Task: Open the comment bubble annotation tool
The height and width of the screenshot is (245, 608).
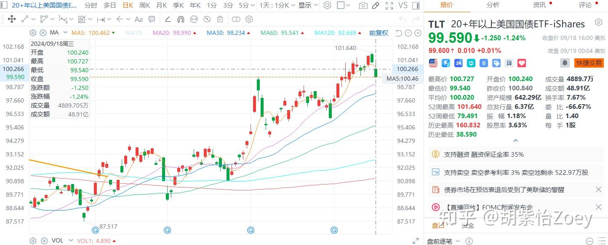Action: tap(152, 19)
